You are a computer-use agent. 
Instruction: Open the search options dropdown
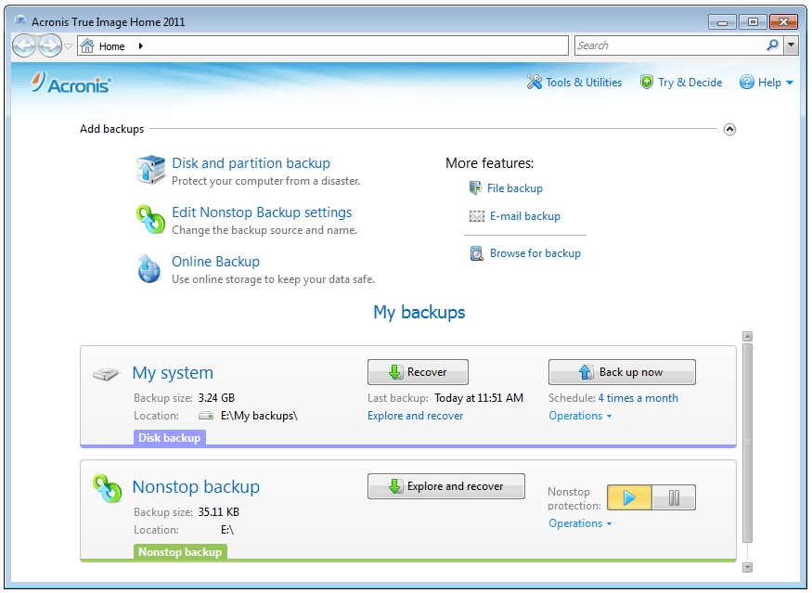tap(791, 45)
